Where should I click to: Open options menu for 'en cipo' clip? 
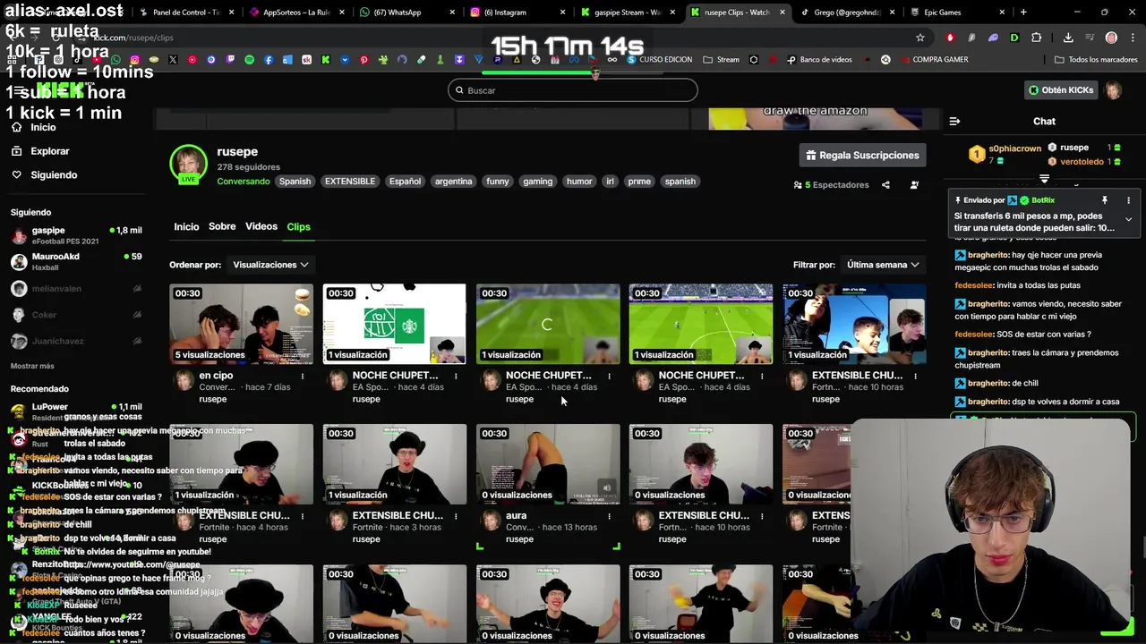303,376
